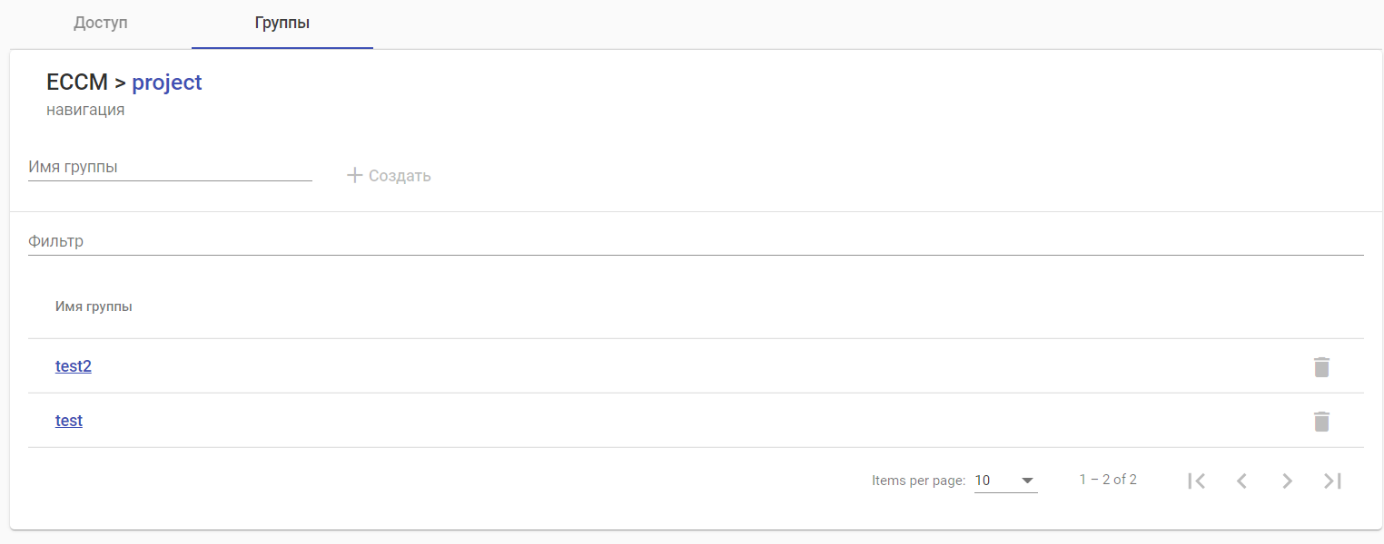
Task: Click the Имя группы column header
Action: click(94, 306)
